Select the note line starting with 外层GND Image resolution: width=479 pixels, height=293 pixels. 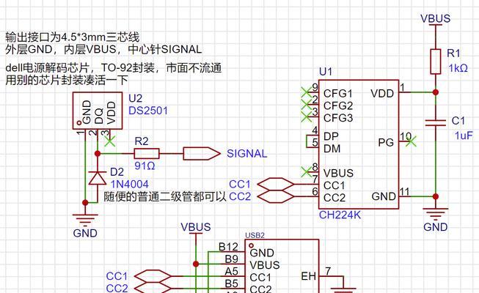click(x=103, y=49)
